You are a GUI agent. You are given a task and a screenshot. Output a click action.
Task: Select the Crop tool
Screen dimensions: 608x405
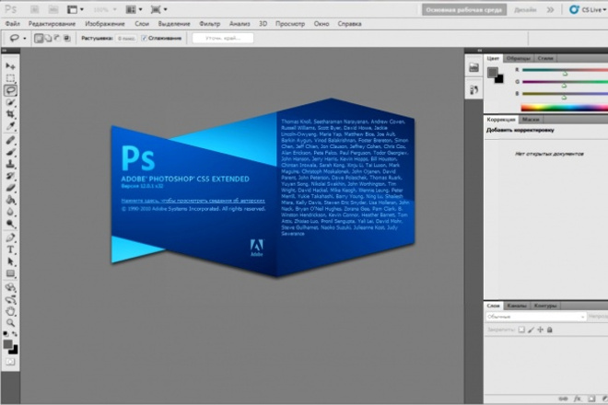tap(10, 114)
